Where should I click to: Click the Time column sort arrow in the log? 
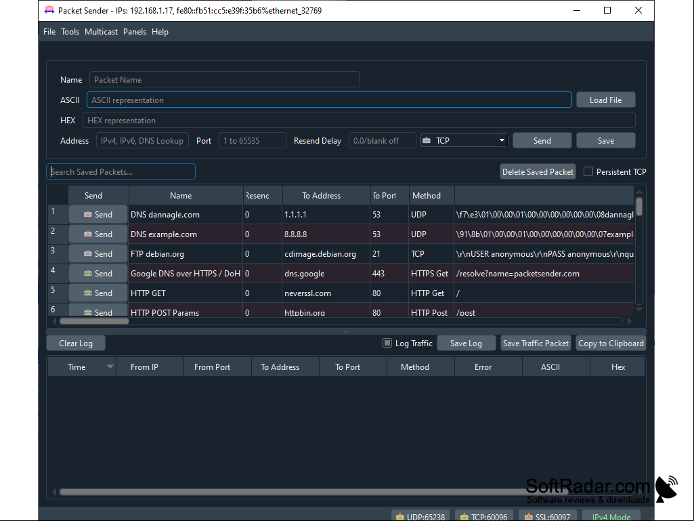click(x=110, y=367)
